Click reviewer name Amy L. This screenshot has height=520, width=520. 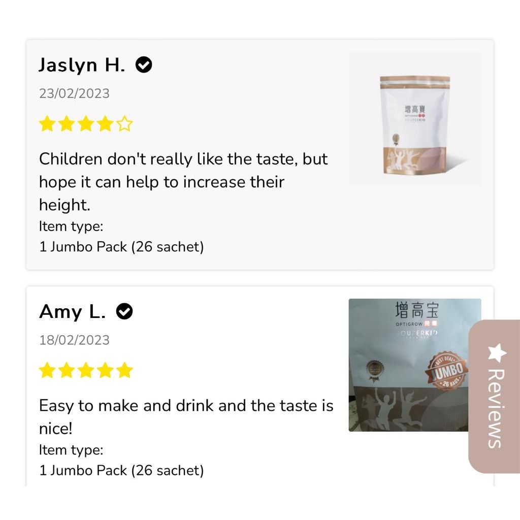72,312
